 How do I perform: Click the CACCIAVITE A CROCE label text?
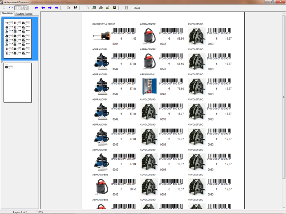(103, 24)
